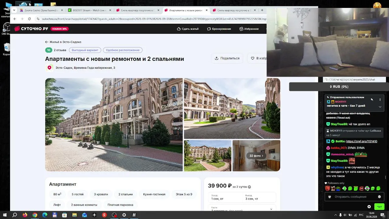Open the Settings gear on the taskbar
Image resolution: width=389 pixels, height=219 pixels.
124,215
